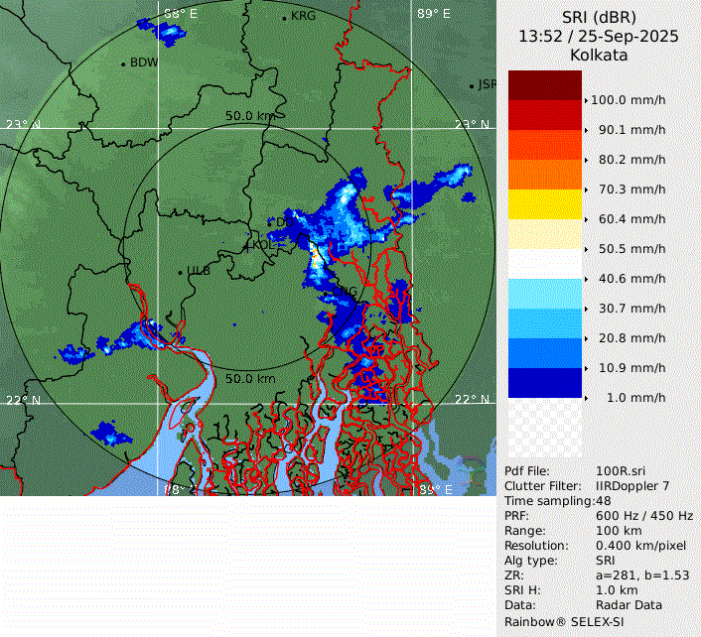The width and height of the screenshot is (701, 637).
Task: Select the Kolkata radar name heading
Action: click(598, 56)
